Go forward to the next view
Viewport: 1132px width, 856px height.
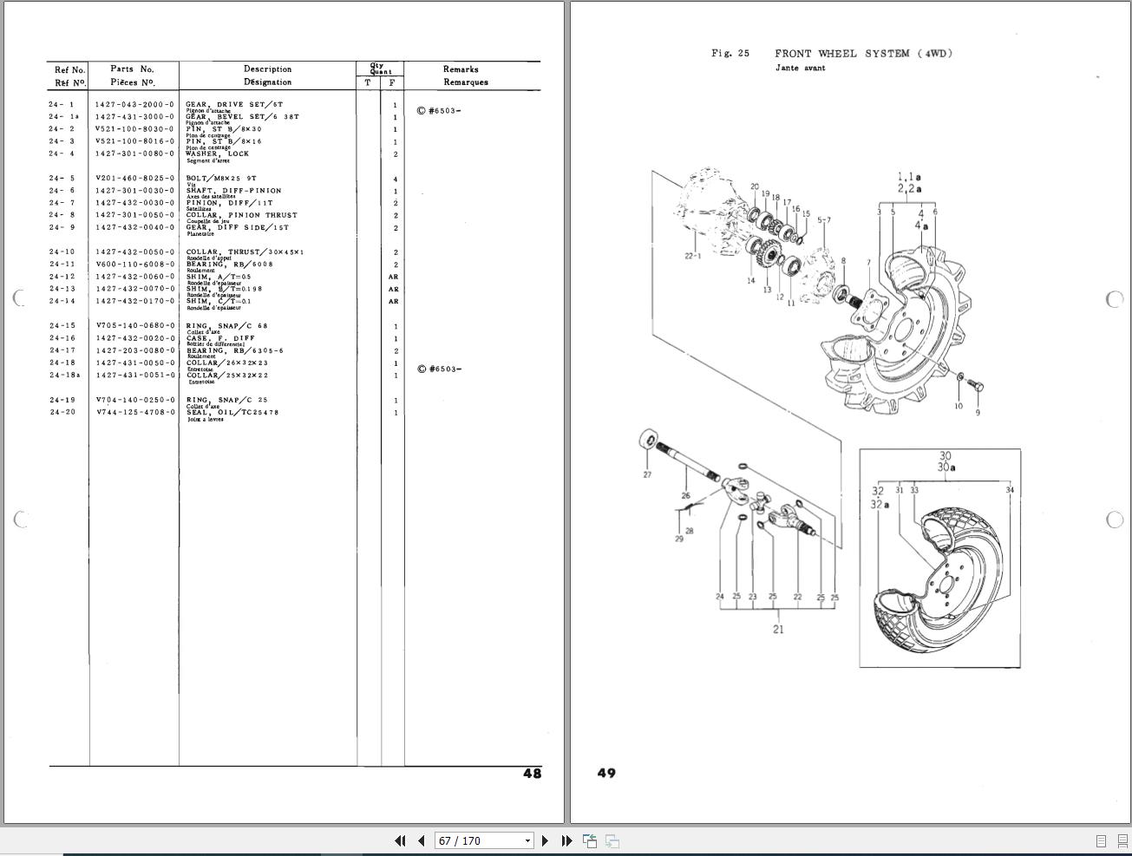pyautogui.click(x=612, y=840)
